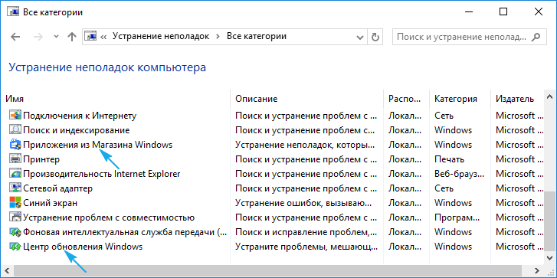
Task: Expand the 'Устранение неполадок' breadcrumb arrow
Action: point(218,37)
